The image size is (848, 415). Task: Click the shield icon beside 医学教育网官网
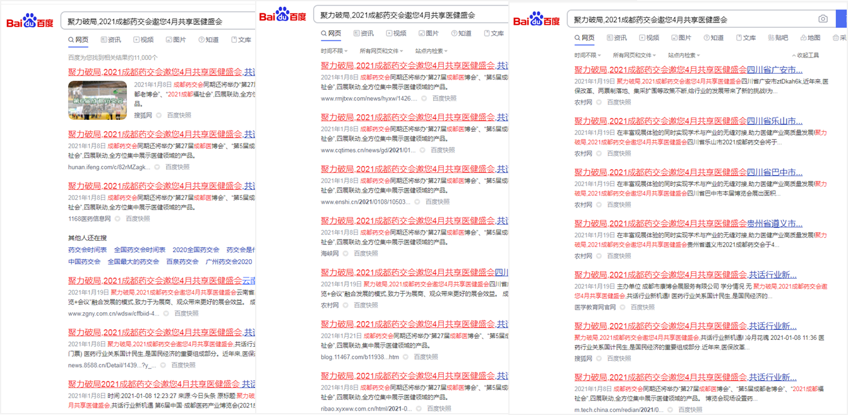click(x=623, y=307)
